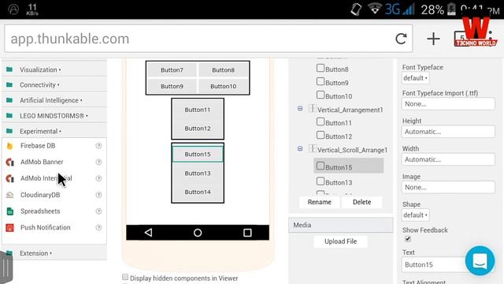This screenshot has height=284, width=504.
Task: Toggle the Show Feedback checkbox
Action: point(408,239)
